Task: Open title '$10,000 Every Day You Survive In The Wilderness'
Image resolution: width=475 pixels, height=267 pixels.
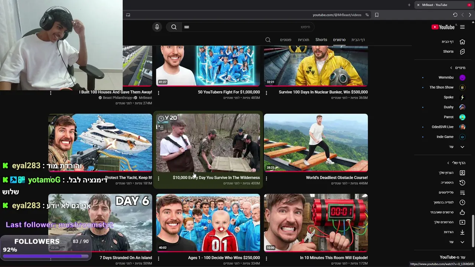Action: [x=216, y=178]
